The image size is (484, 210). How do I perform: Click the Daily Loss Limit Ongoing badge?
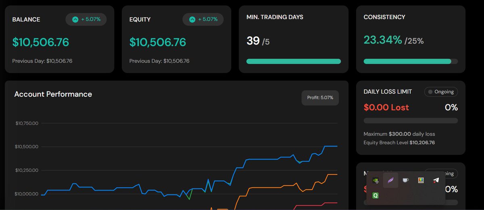441,92
